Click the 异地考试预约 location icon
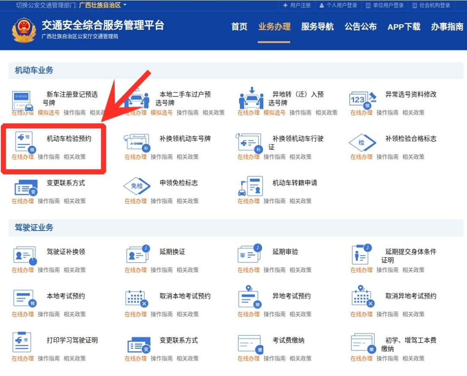Image resolution: width=467 pixels, height=376 pixels. click(250, 297)
